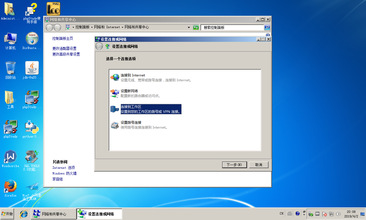
Task: Click the wizard back arrow button
Action: point(99,46)
